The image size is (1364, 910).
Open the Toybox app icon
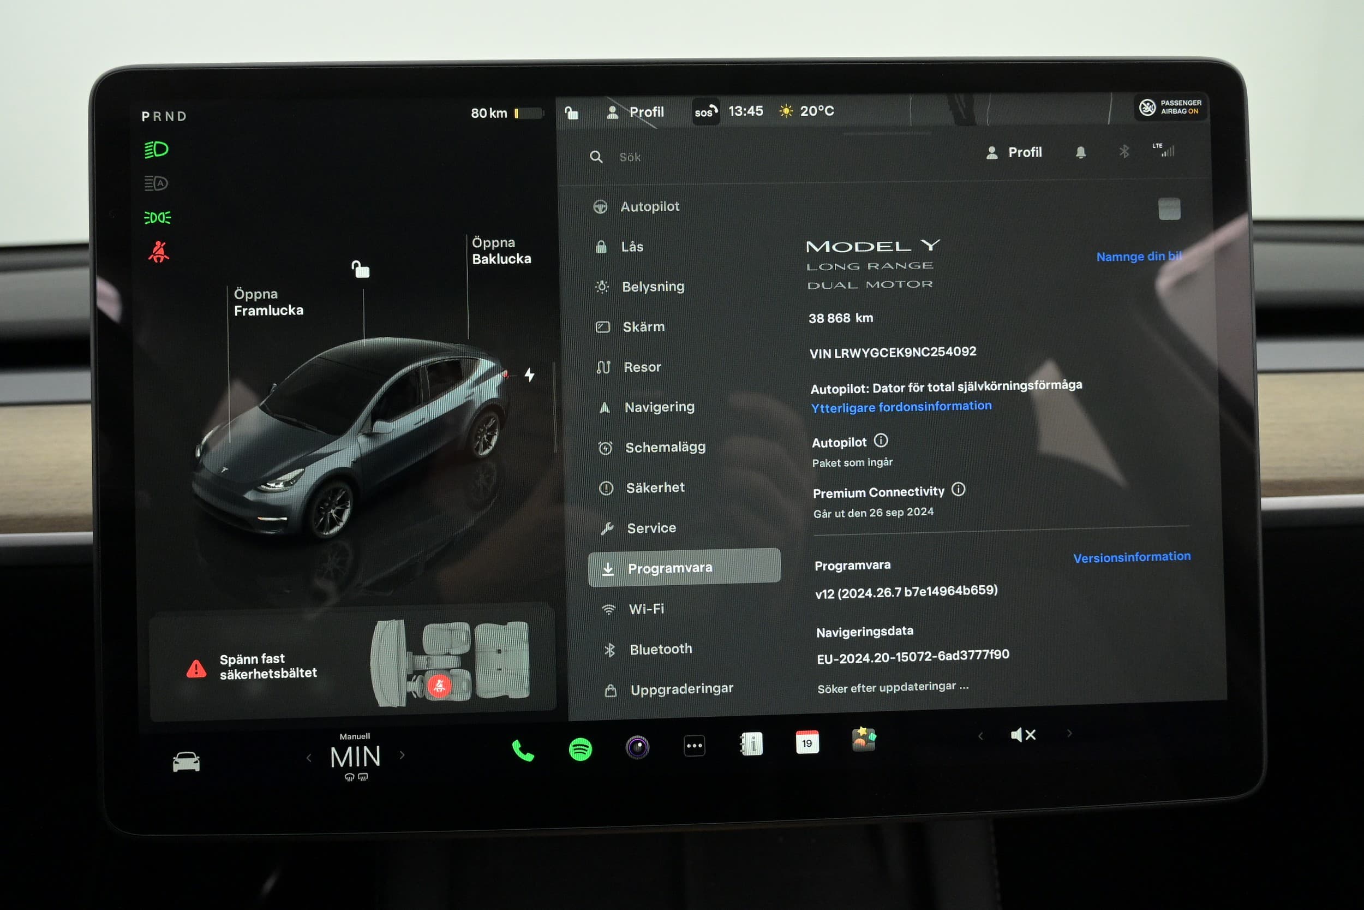pos(864,739)
